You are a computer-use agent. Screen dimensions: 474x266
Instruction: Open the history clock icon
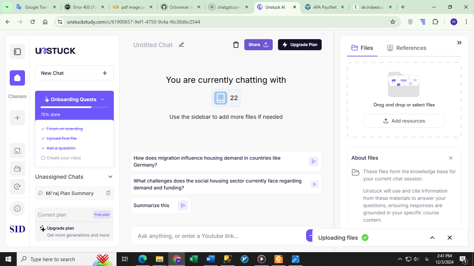click(17, 187)
